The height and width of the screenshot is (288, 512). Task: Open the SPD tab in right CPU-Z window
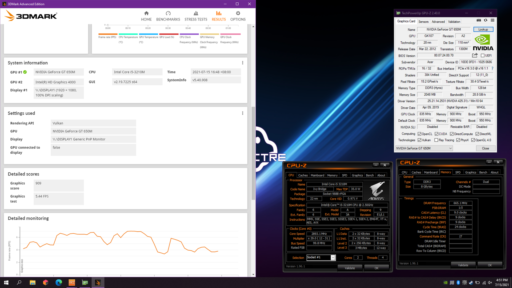[458, 172]
